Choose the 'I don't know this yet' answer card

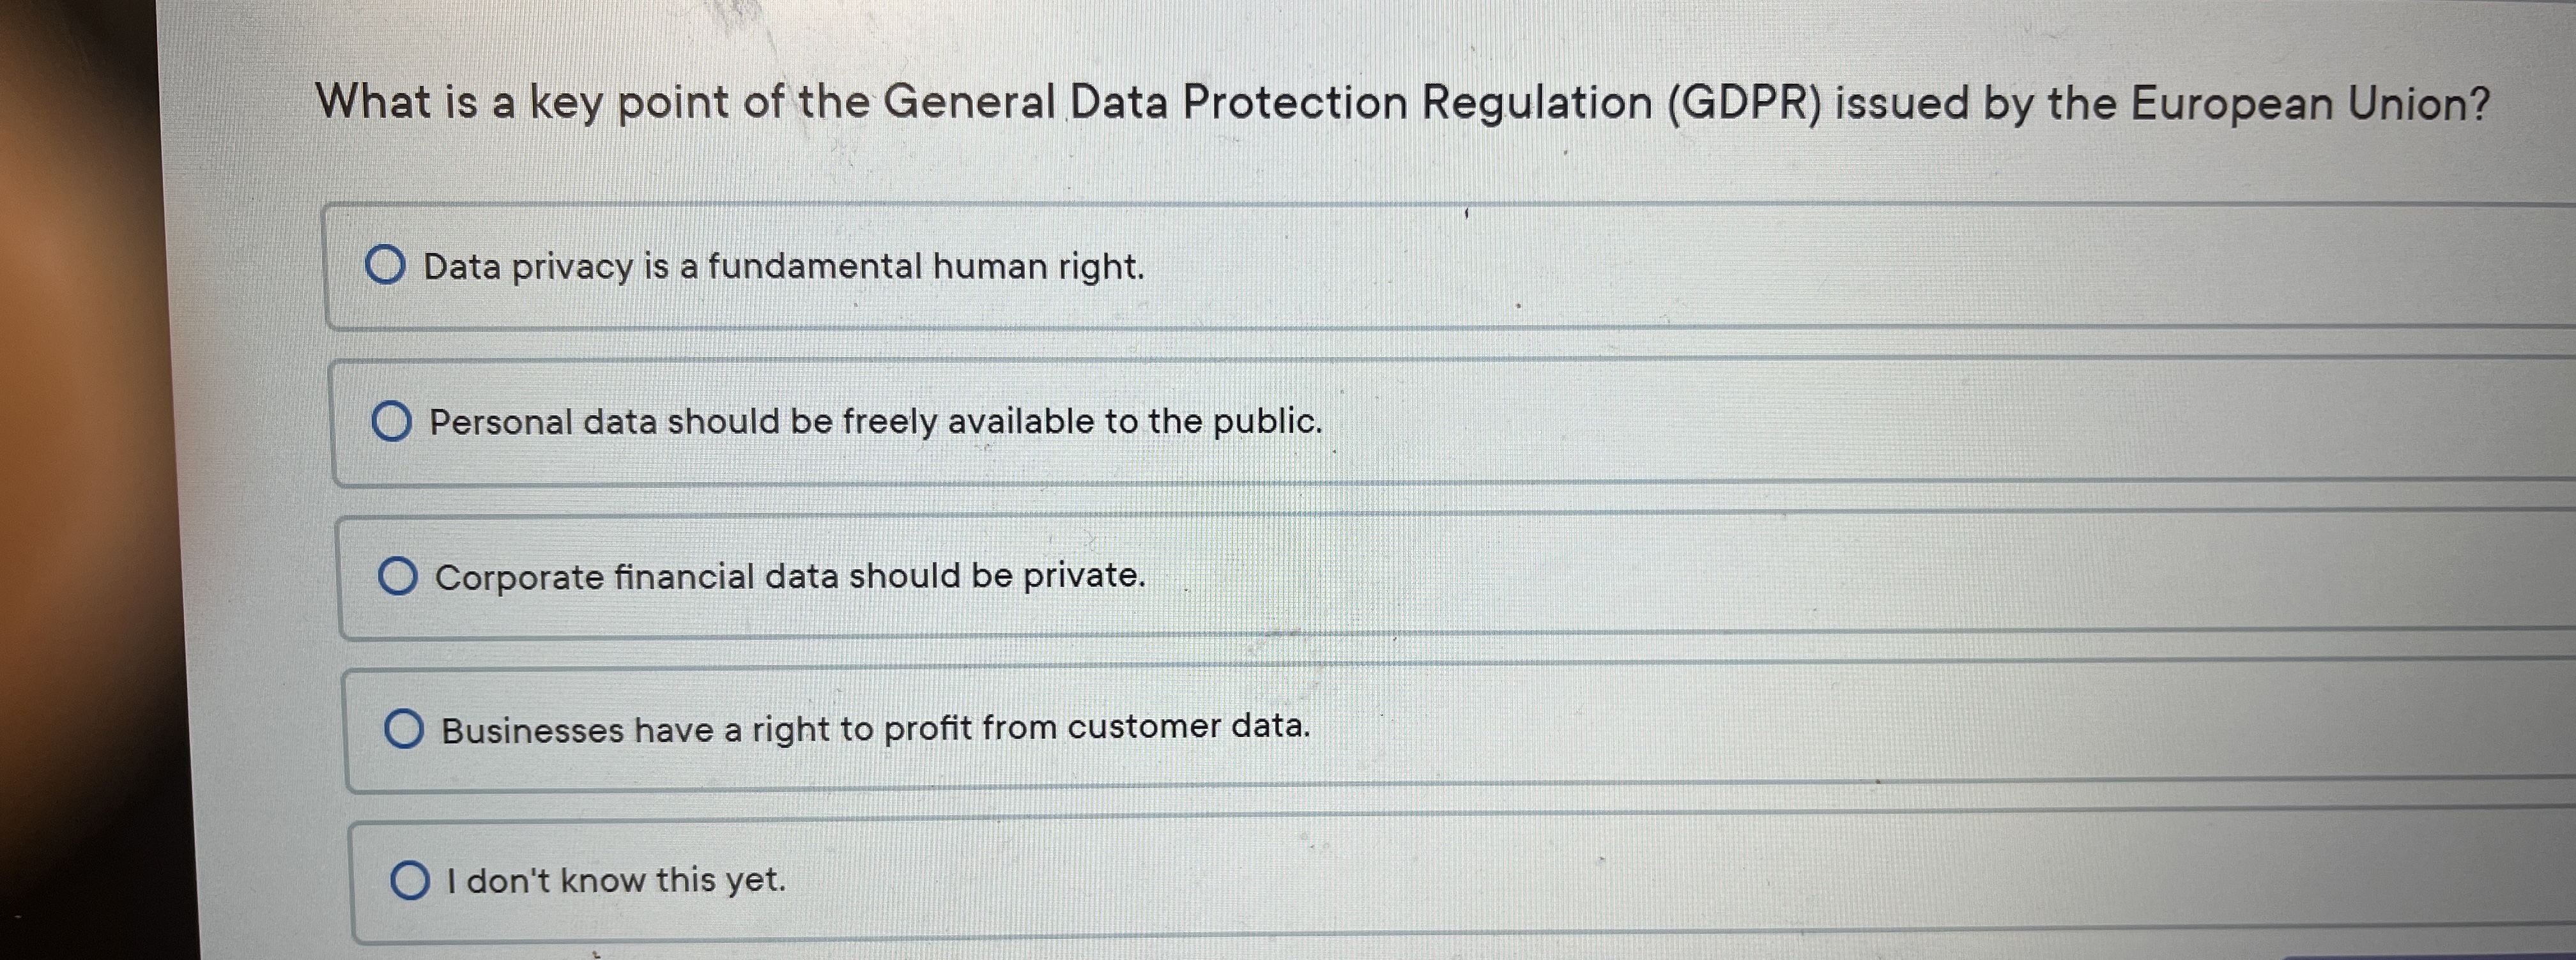1200,881
